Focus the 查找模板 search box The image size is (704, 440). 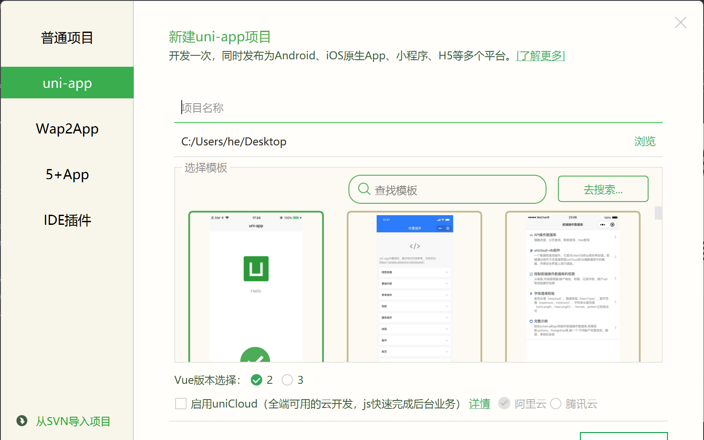pos(447,189)
